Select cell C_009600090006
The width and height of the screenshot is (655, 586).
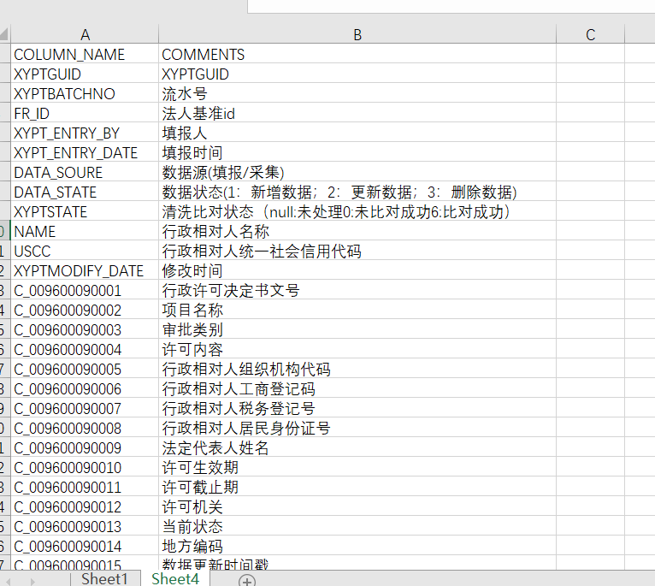pyautogui.click(x=85, y=388)
